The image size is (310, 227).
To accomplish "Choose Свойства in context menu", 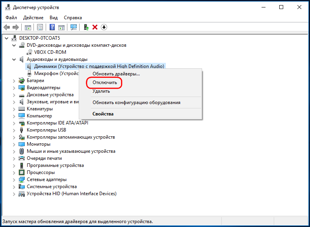I will click(x=141, y=114).
